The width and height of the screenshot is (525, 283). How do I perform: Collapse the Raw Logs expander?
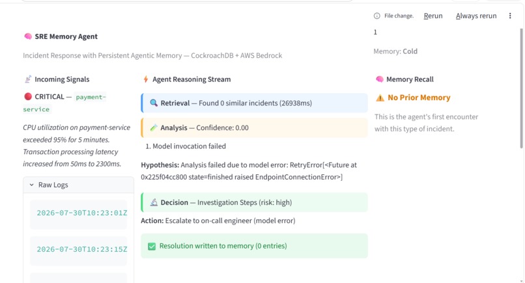coord(79,185)
